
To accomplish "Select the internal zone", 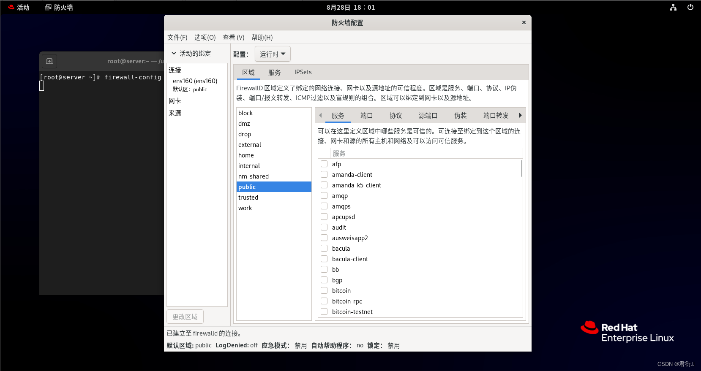I will 274,166.
